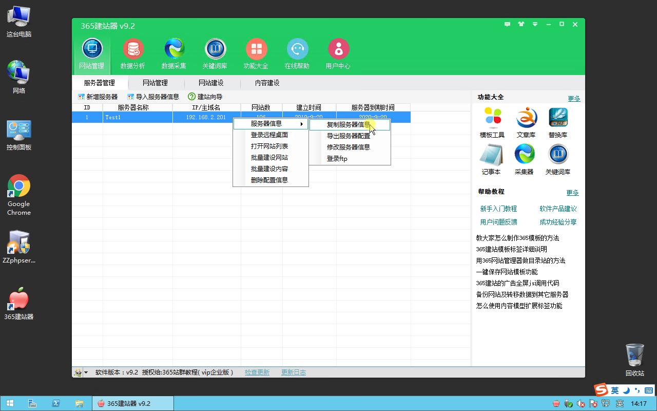
Task: Open the 数据采集 toolbar icon
Action: click(174, 54)
